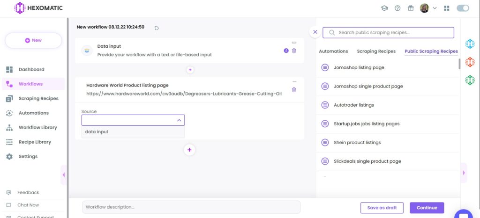The height and width of the screenshot is (218, 480).
Task: Open the Feedback link
Action: tap(28, 192)
